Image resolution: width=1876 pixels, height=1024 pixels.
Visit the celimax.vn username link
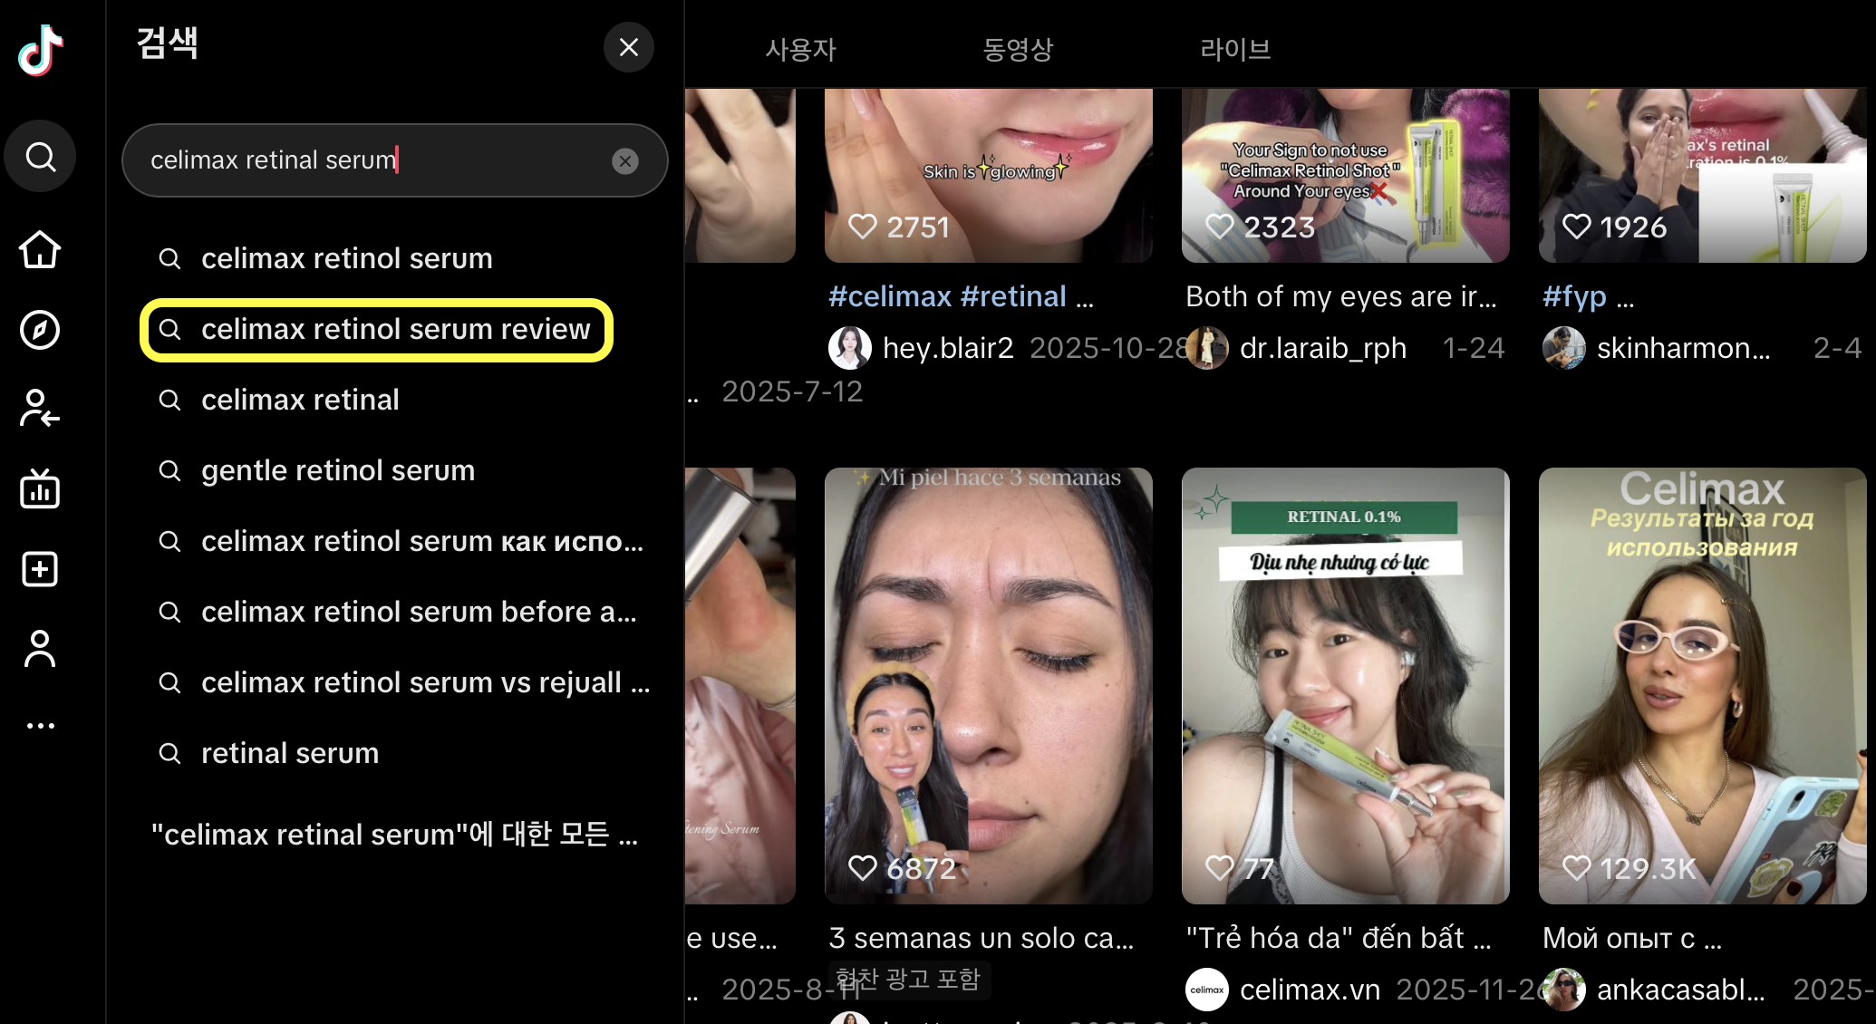click(x=1310, y=990)
